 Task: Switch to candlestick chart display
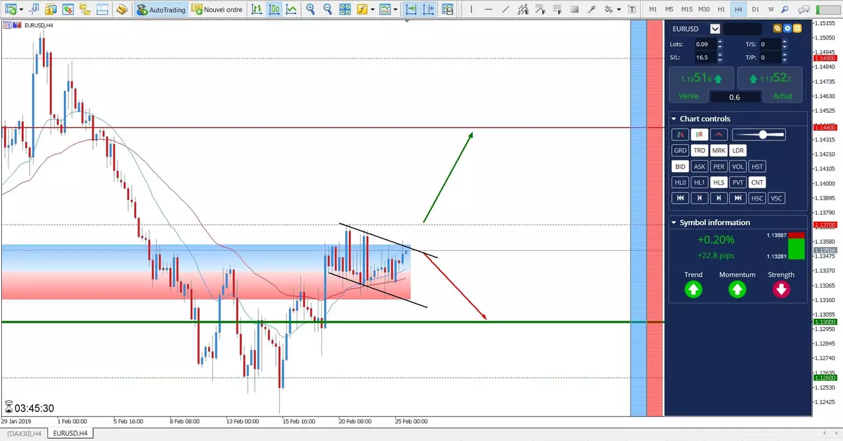click(274, 9)
